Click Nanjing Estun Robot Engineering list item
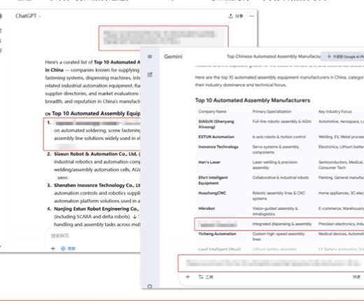 click(x=96, y=209)
